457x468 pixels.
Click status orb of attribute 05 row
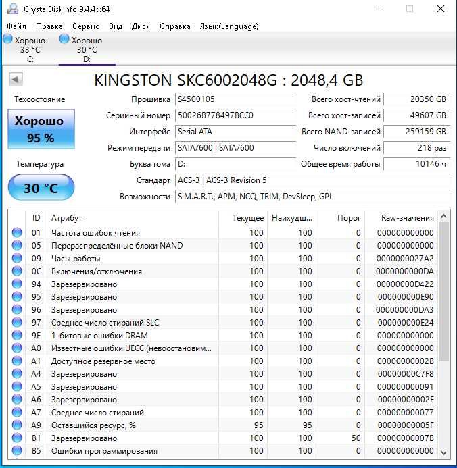click(x=17, y=245)
